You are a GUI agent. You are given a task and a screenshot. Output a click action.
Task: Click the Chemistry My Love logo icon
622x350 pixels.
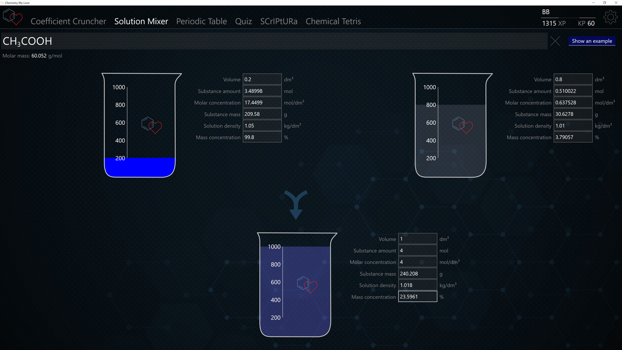13,17
